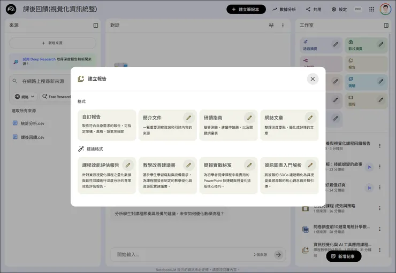Click suggested question about 課程節奏與設備的建議
The image size is (396, 273).
click(169, 214)
